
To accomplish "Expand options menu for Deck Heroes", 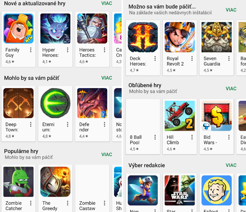I will click(x=155, y=58).
